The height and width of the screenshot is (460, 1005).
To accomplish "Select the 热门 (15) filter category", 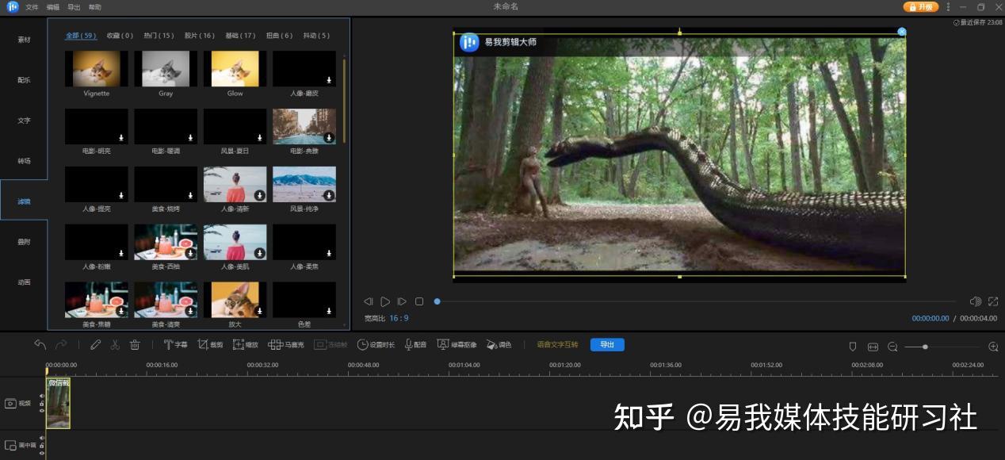I will tap(159, 36).
